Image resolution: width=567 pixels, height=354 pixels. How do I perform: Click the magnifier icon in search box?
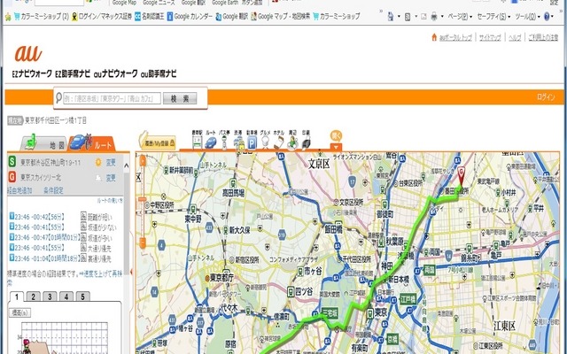point(58,98)
